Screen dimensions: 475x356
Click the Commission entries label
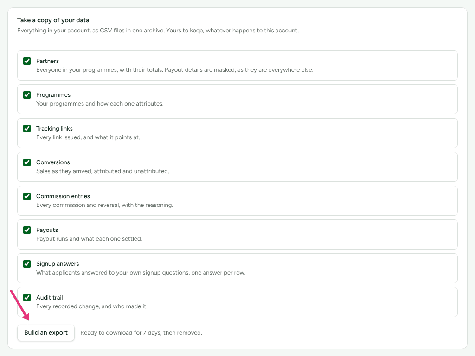(x=63, y=196)
